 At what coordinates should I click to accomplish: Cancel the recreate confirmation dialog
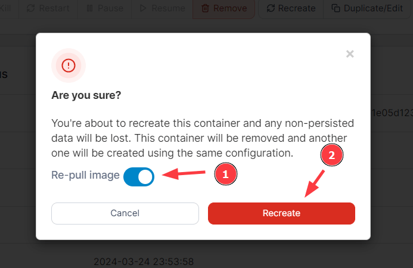(x=125, y=213)
